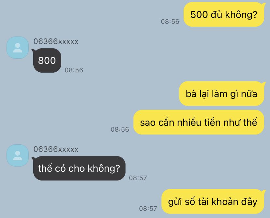Click the 08:57 timestamp beside 'thế có cho không?'
Screen dimensions: 270x218
(x=138, y=178)
